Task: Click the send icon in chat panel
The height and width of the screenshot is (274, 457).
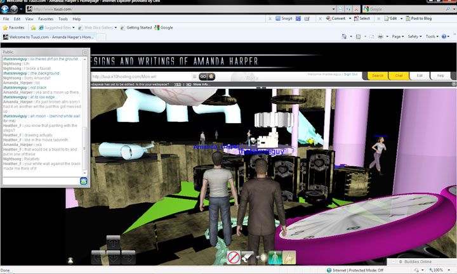Action: pos(83,181)
